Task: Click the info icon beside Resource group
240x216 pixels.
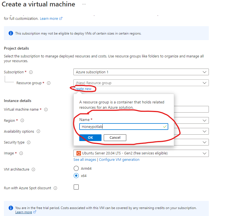Action: [49, 83]
